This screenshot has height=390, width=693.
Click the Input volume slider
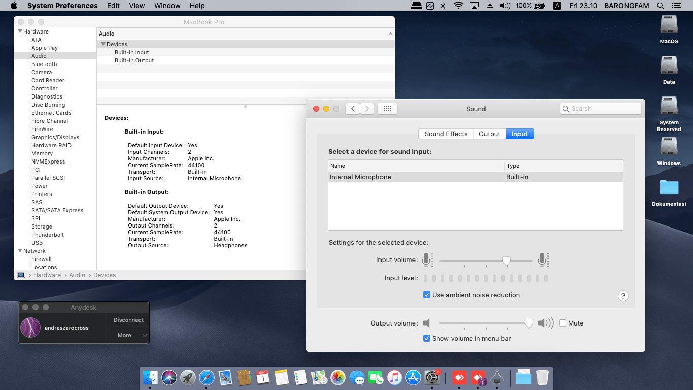coord(486,261)
